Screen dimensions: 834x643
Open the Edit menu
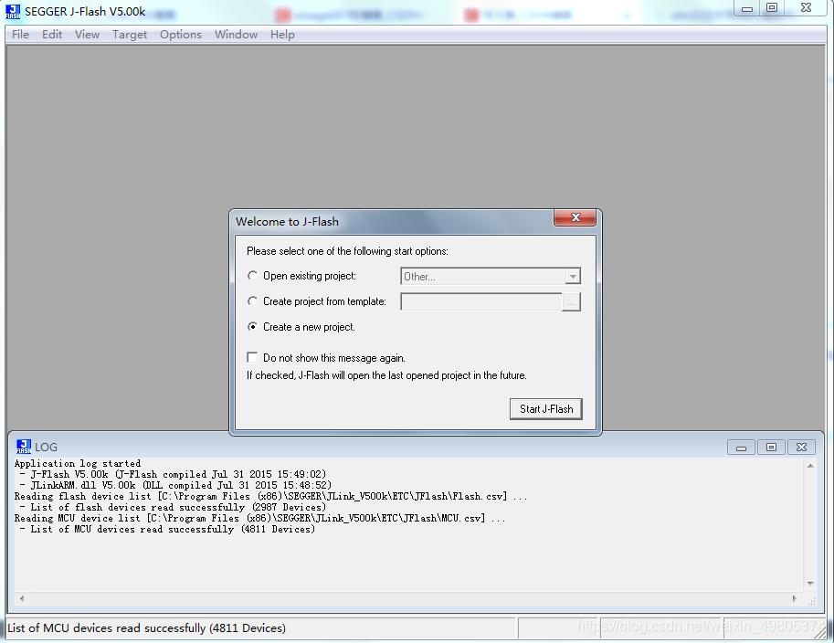click(x=52, y=35)
